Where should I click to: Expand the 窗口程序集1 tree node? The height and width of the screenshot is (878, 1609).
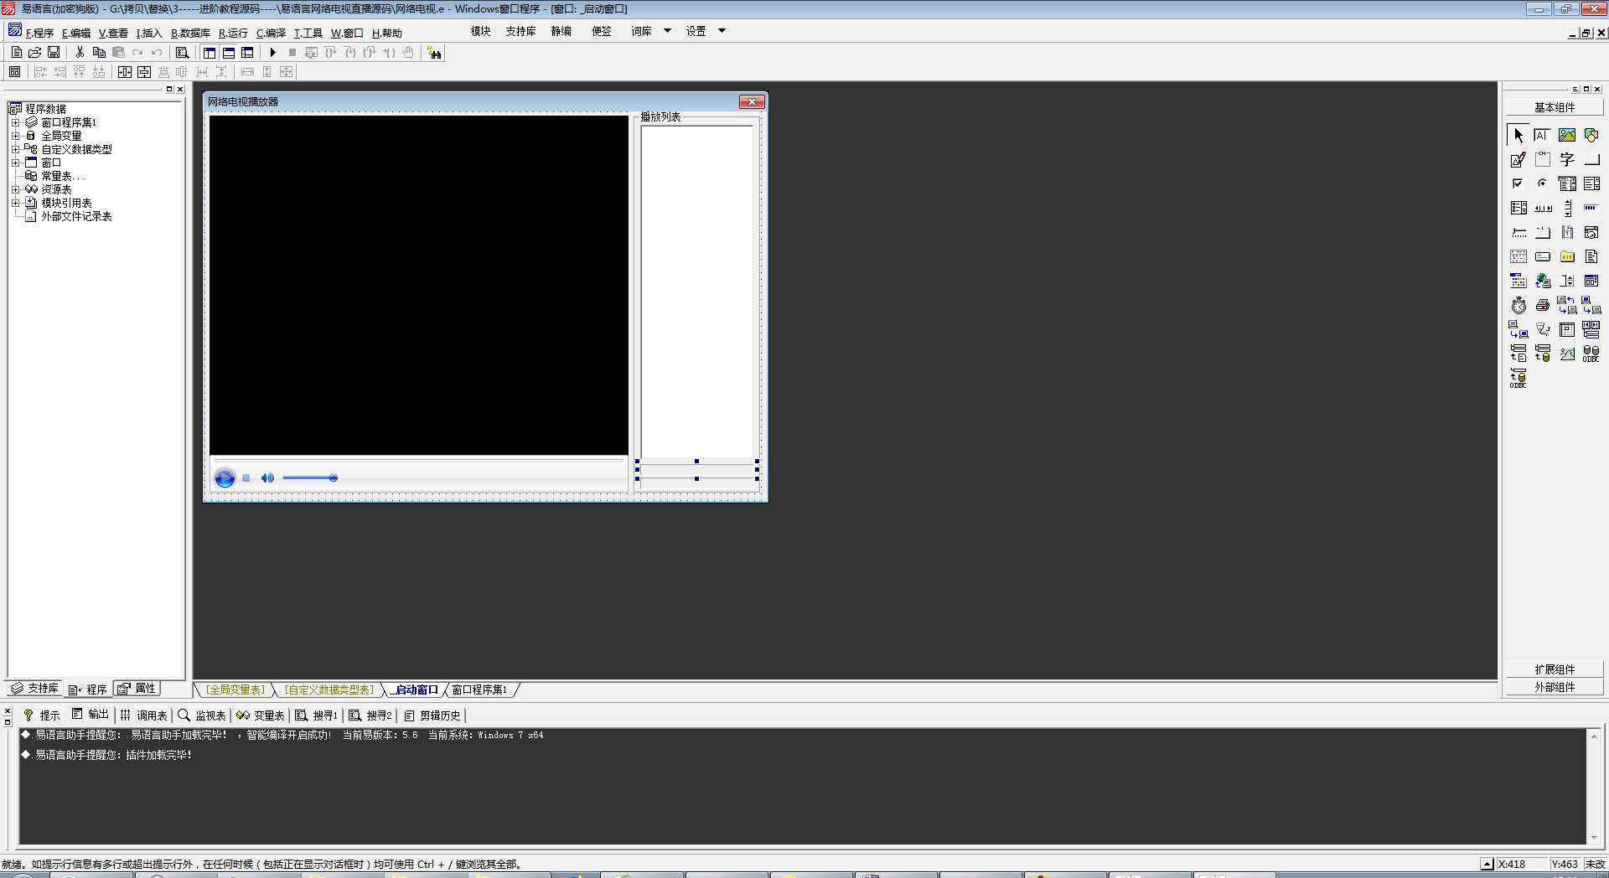pos(15,122)
